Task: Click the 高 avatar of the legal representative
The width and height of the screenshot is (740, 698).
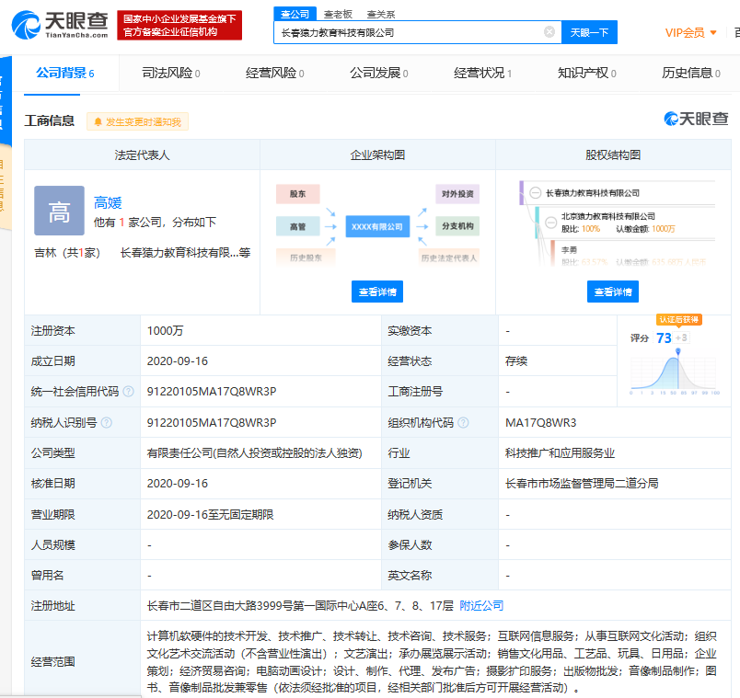Action: click(59, 211)
